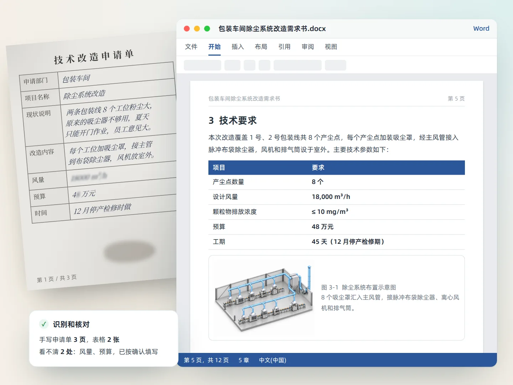The image size is (513, 385).
Task: Click the 48 万元 budget value
Action: (x=323, y=227)
